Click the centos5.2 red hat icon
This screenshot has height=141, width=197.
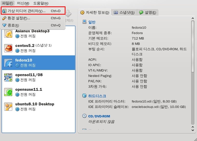click(8, 48)
